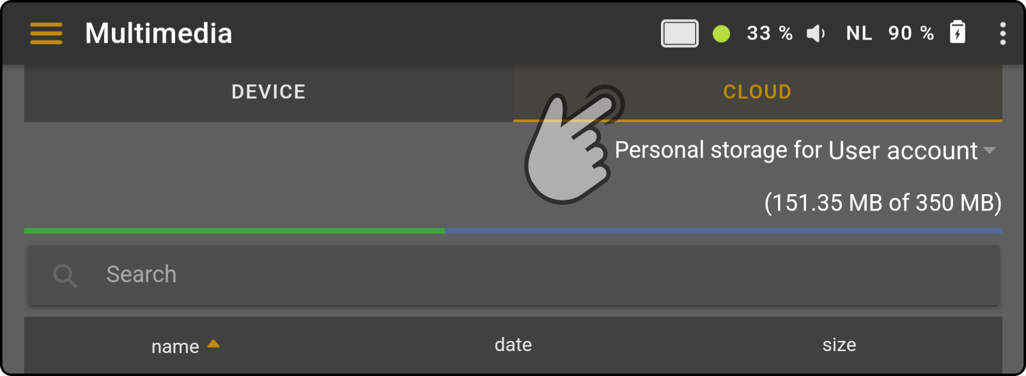Click the blue free-storage bar section
Viewport: 1026px width, 376px height.
click(724, 231)
